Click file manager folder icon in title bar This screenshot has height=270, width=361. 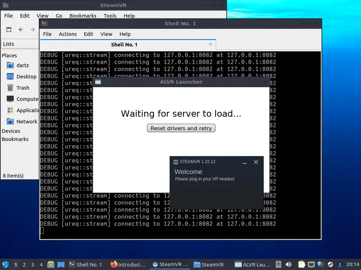(x=6, y=5)
